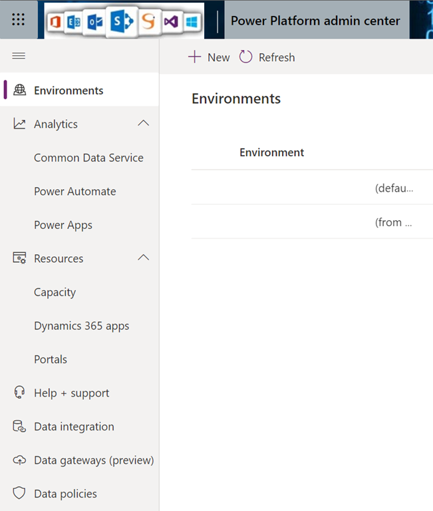Open Power Automate analytics
Screen dimensions: 433x511
coord(74,192)
